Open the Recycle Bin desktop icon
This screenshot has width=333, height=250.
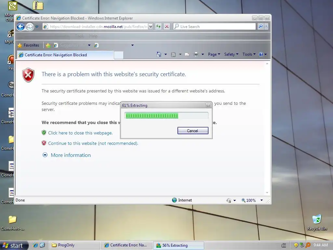pos(317,223)
